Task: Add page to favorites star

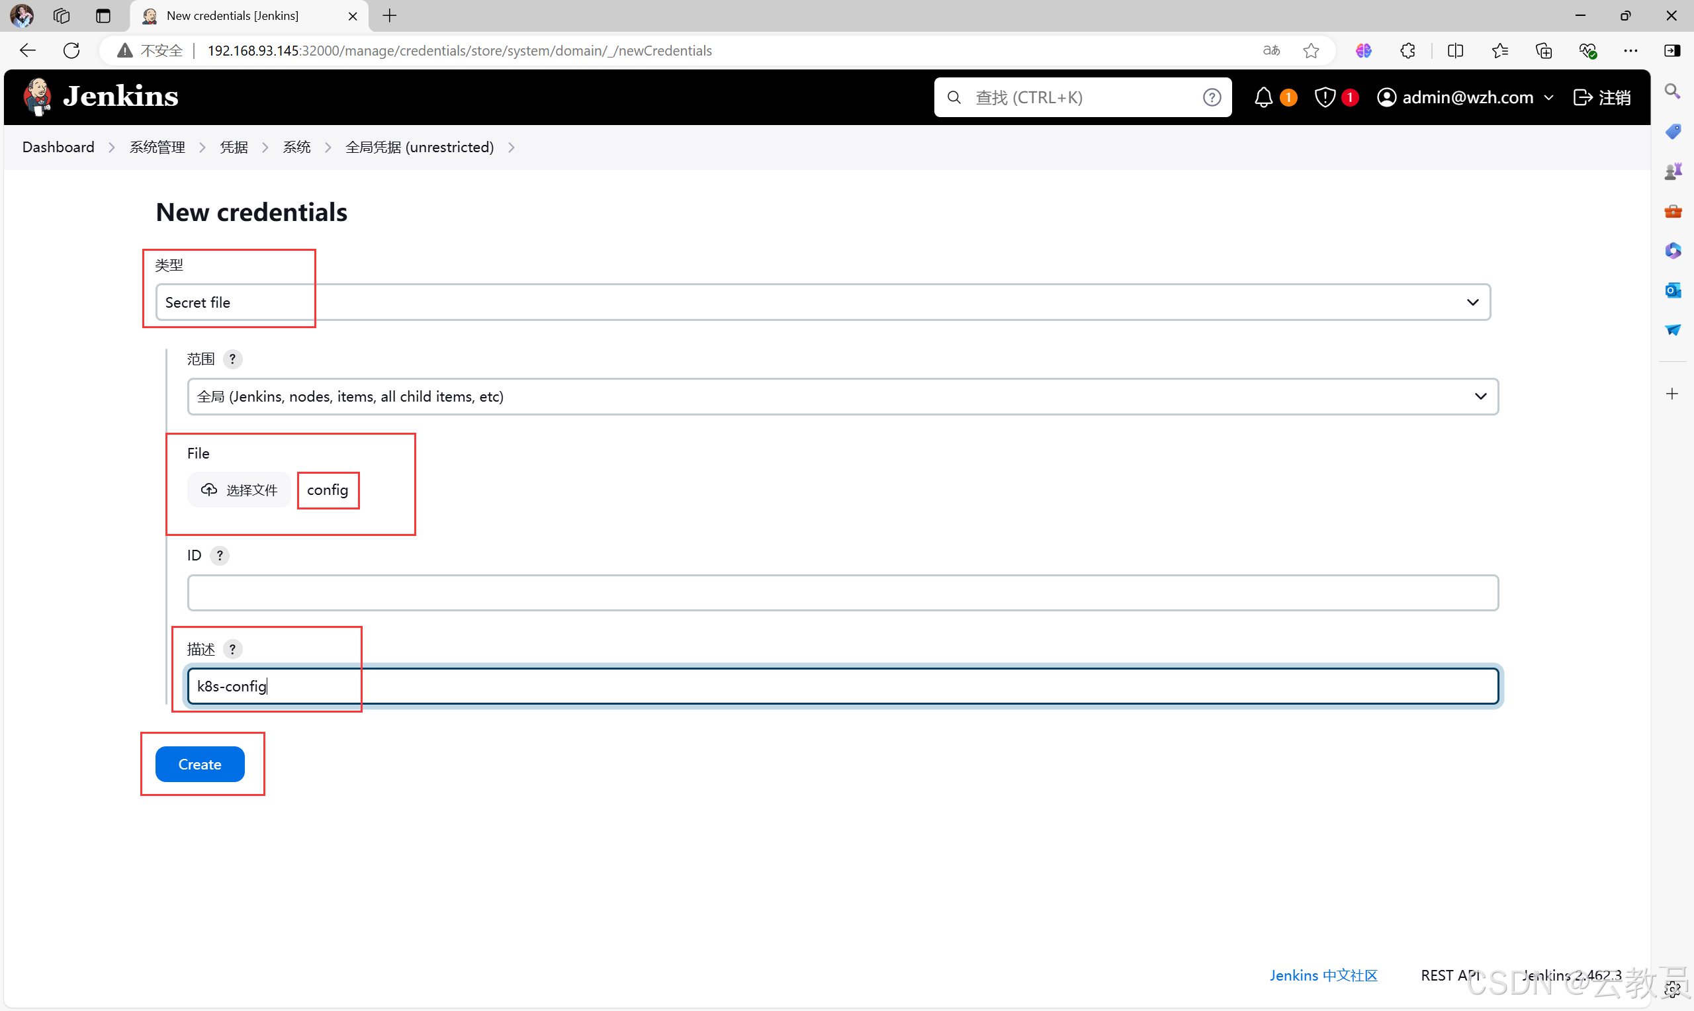Action: pyautogui.click(x=1312, y=50)
